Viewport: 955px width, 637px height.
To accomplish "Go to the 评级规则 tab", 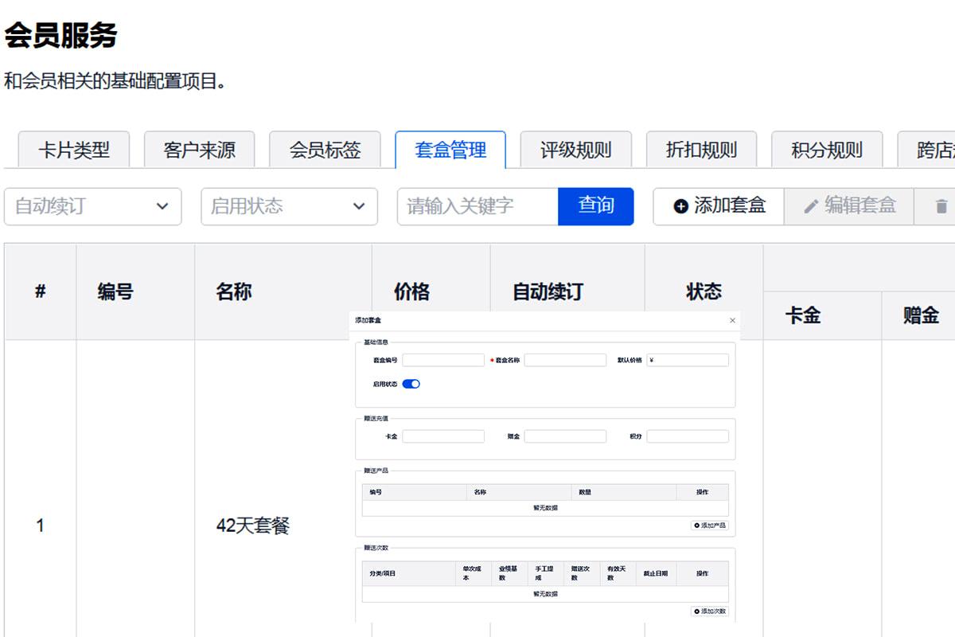I will click(575, 150).
